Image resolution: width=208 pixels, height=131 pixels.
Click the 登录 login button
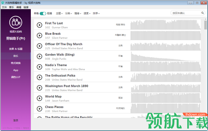tap(16, 121)
